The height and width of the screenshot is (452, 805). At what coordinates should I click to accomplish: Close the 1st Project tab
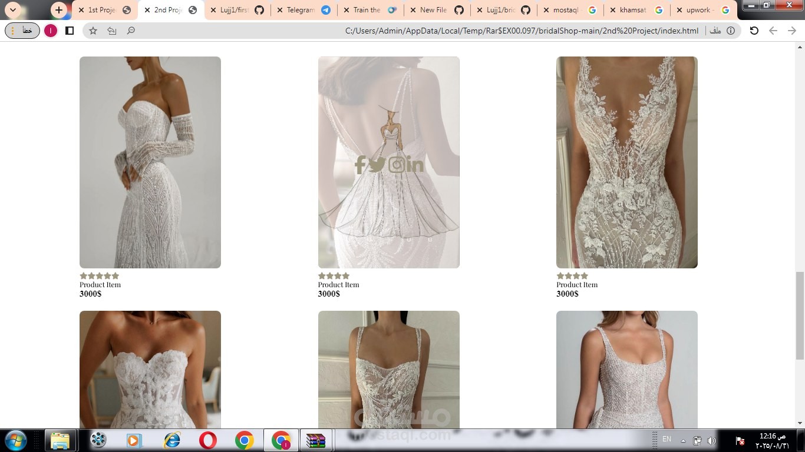(81, 10)
